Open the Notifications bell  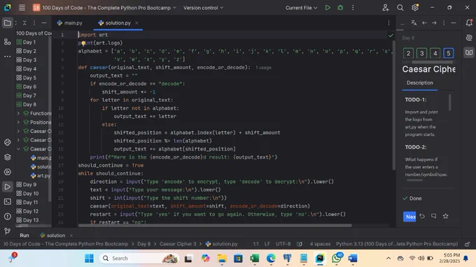(469, 23)
